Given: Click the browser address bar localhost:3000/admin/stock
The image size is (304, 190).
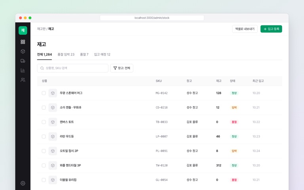Looking at the screenshot, I should pos(152,18).
